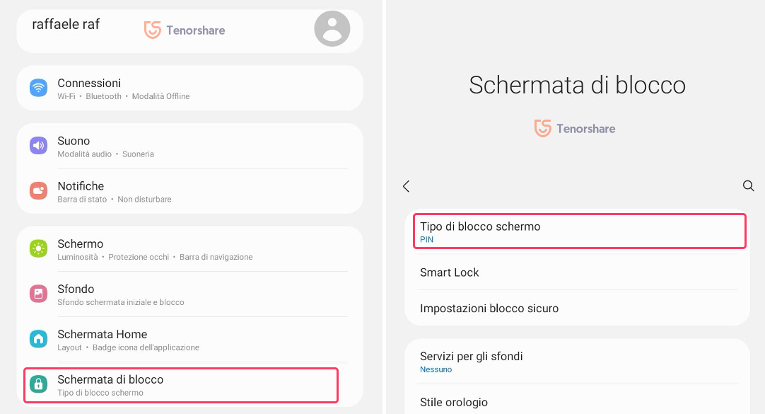The height and width of the screenshot is (414, 765).
Task: Tap the Suono speaker icon
Action: pyautogui.click(x=38, y=146)
